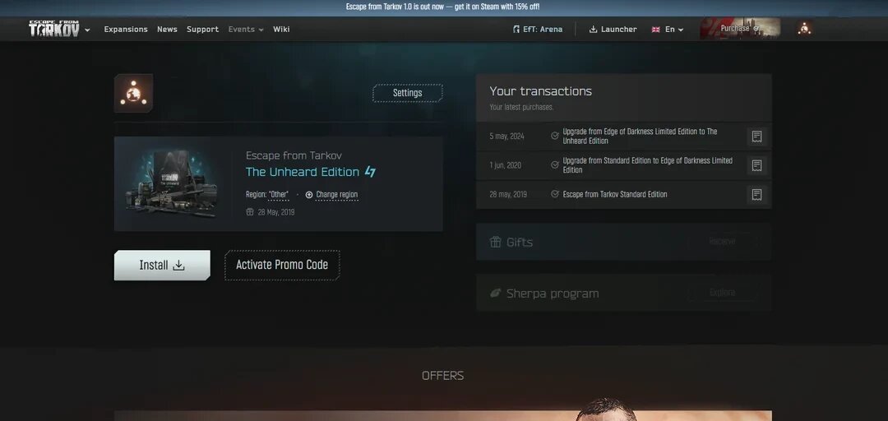888x421 pixels.
Task: Click the Your transactions heading
Action: [x=540, y=91]
